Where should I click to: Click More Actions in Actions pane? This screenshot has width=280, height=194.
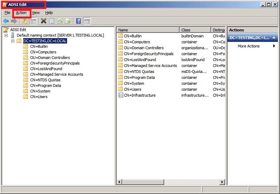click(x=248, y=46)
